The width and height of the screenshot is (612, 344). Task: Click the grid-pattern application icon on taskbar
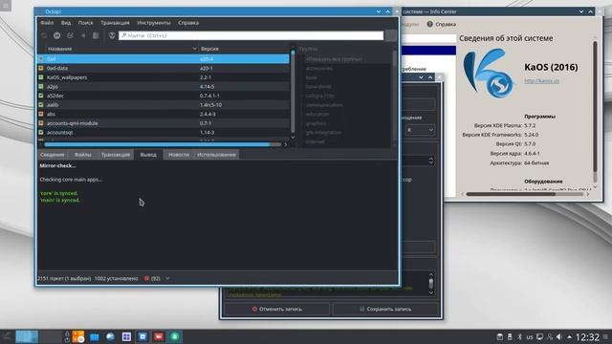(126, 336)
